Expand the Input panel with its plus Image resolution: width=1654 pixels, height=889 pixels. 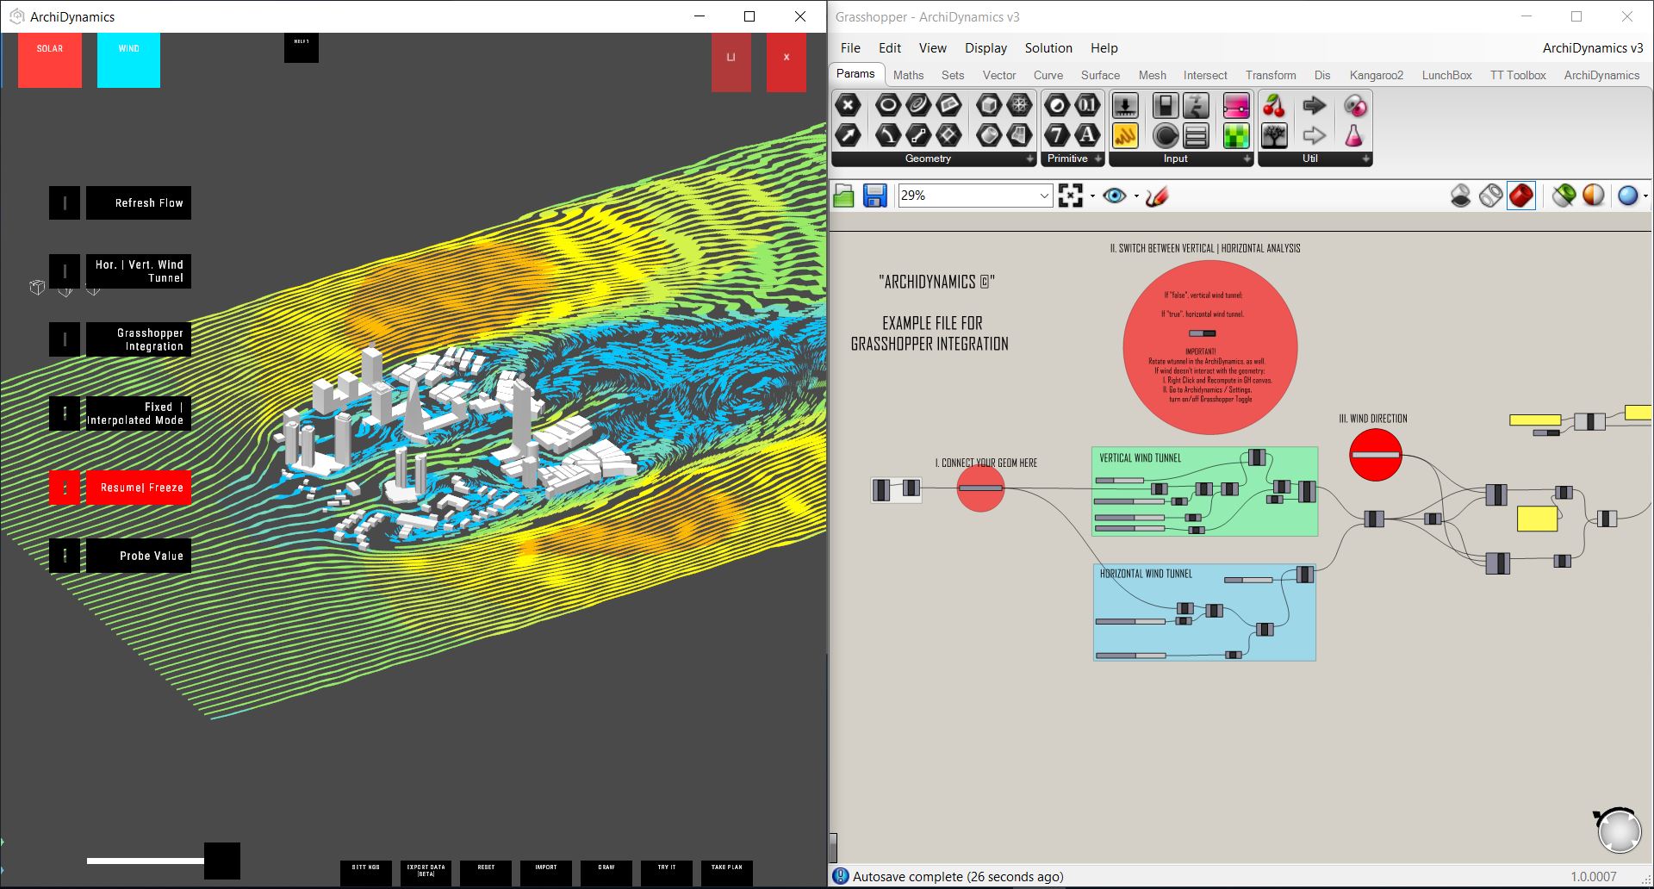click(1247, 159)
